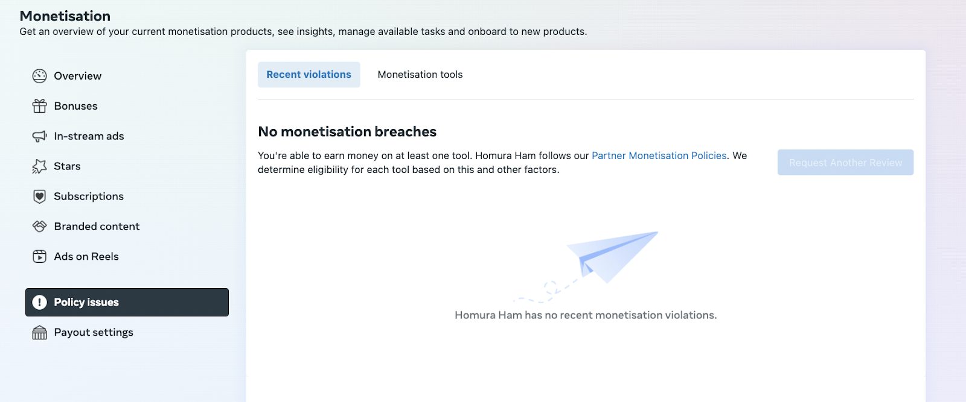This screenshot has width=966, height=402.
Task: Click the no recent monetisation violations message
Action: pyautogui.click(x=586, y=315)
